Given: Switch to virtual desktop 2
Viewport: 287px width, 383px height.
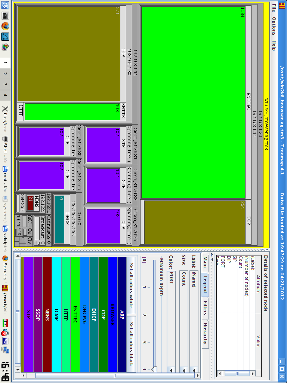Looking at the screenshot, I should 5,73.
